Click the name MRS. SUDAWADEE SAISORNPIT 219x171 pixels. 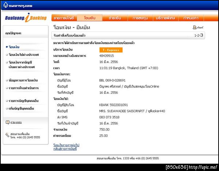(x=122, y=111)
